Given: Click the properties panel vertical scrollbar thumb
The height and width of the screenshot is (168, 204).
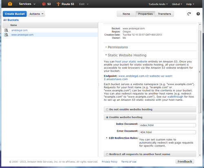Looking at the screenshot, I should click(200, 72).
